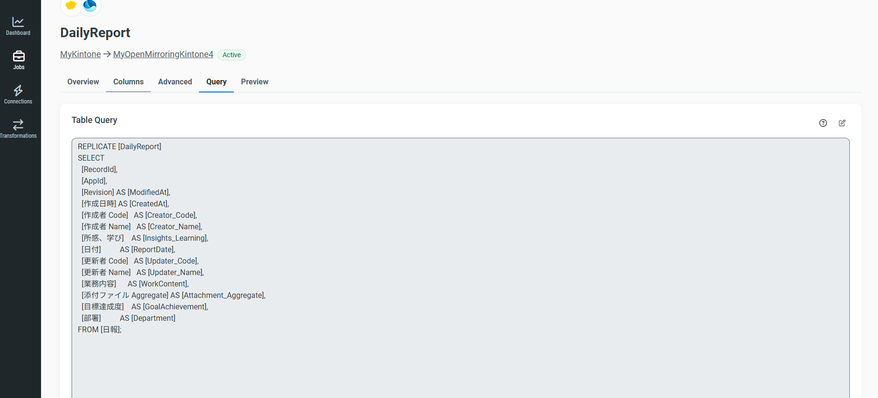
Task: Switch to the Columns tab
Action: (x=128, y=82)
